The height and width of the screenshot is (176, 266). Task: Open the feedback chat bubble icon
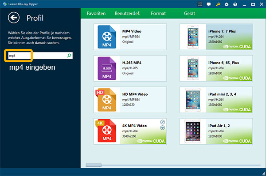209,4
